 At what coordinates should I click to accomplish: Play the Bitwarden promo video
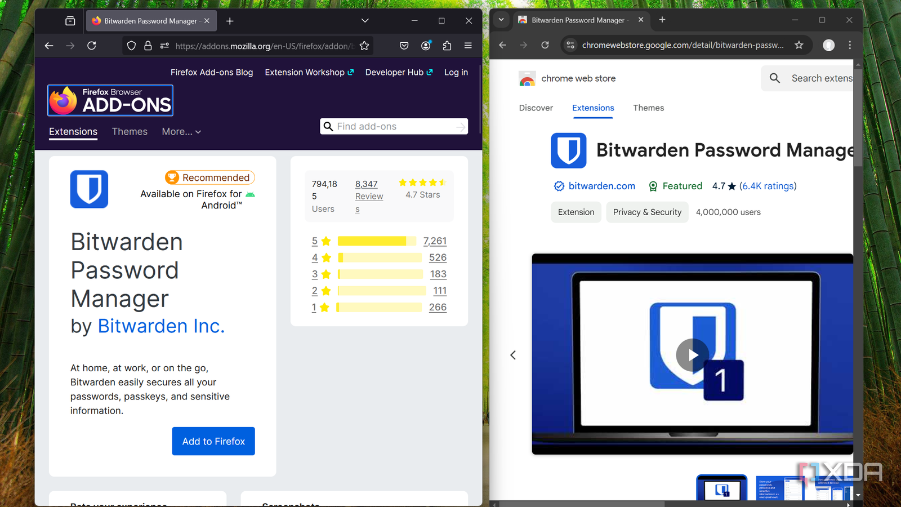point(693,355)
